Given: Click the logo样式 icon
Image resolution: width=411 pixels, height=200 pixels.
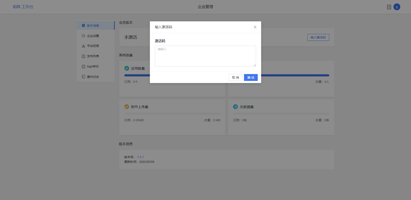Looking at the screenshot, I should 83,67.
